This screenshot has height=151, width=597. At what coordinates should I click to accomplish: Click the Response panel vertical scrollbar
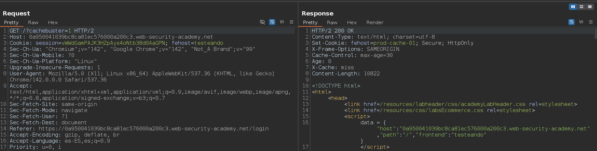pos(595,34)
